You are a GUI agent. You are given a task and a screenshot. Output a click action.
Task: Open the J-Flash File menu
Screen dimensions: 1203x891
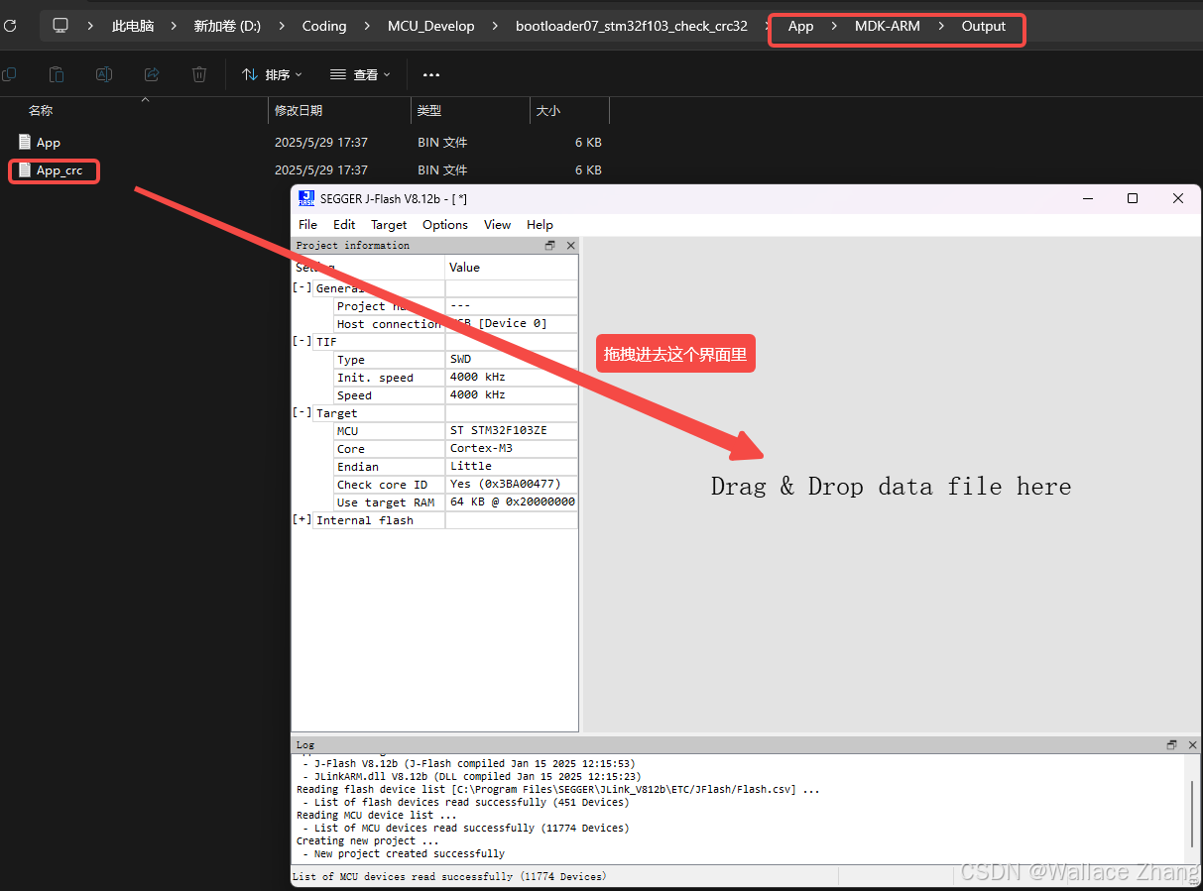(308, 225)
